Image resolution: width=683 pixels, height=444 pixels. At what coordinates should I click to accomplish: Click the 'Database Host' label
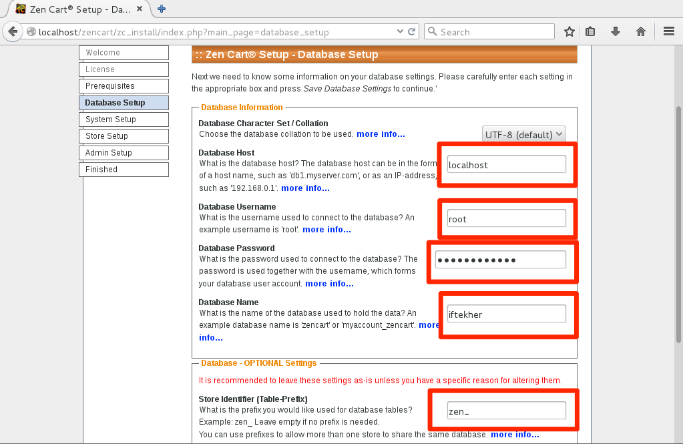[226, 152]
